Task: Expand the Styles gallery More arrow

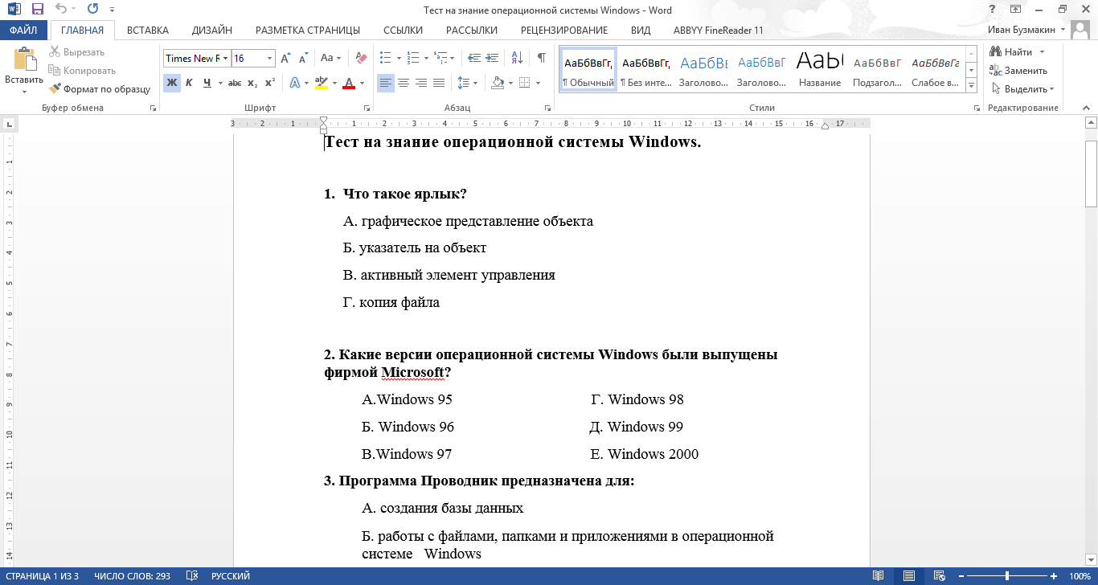Action: [971, 85]
